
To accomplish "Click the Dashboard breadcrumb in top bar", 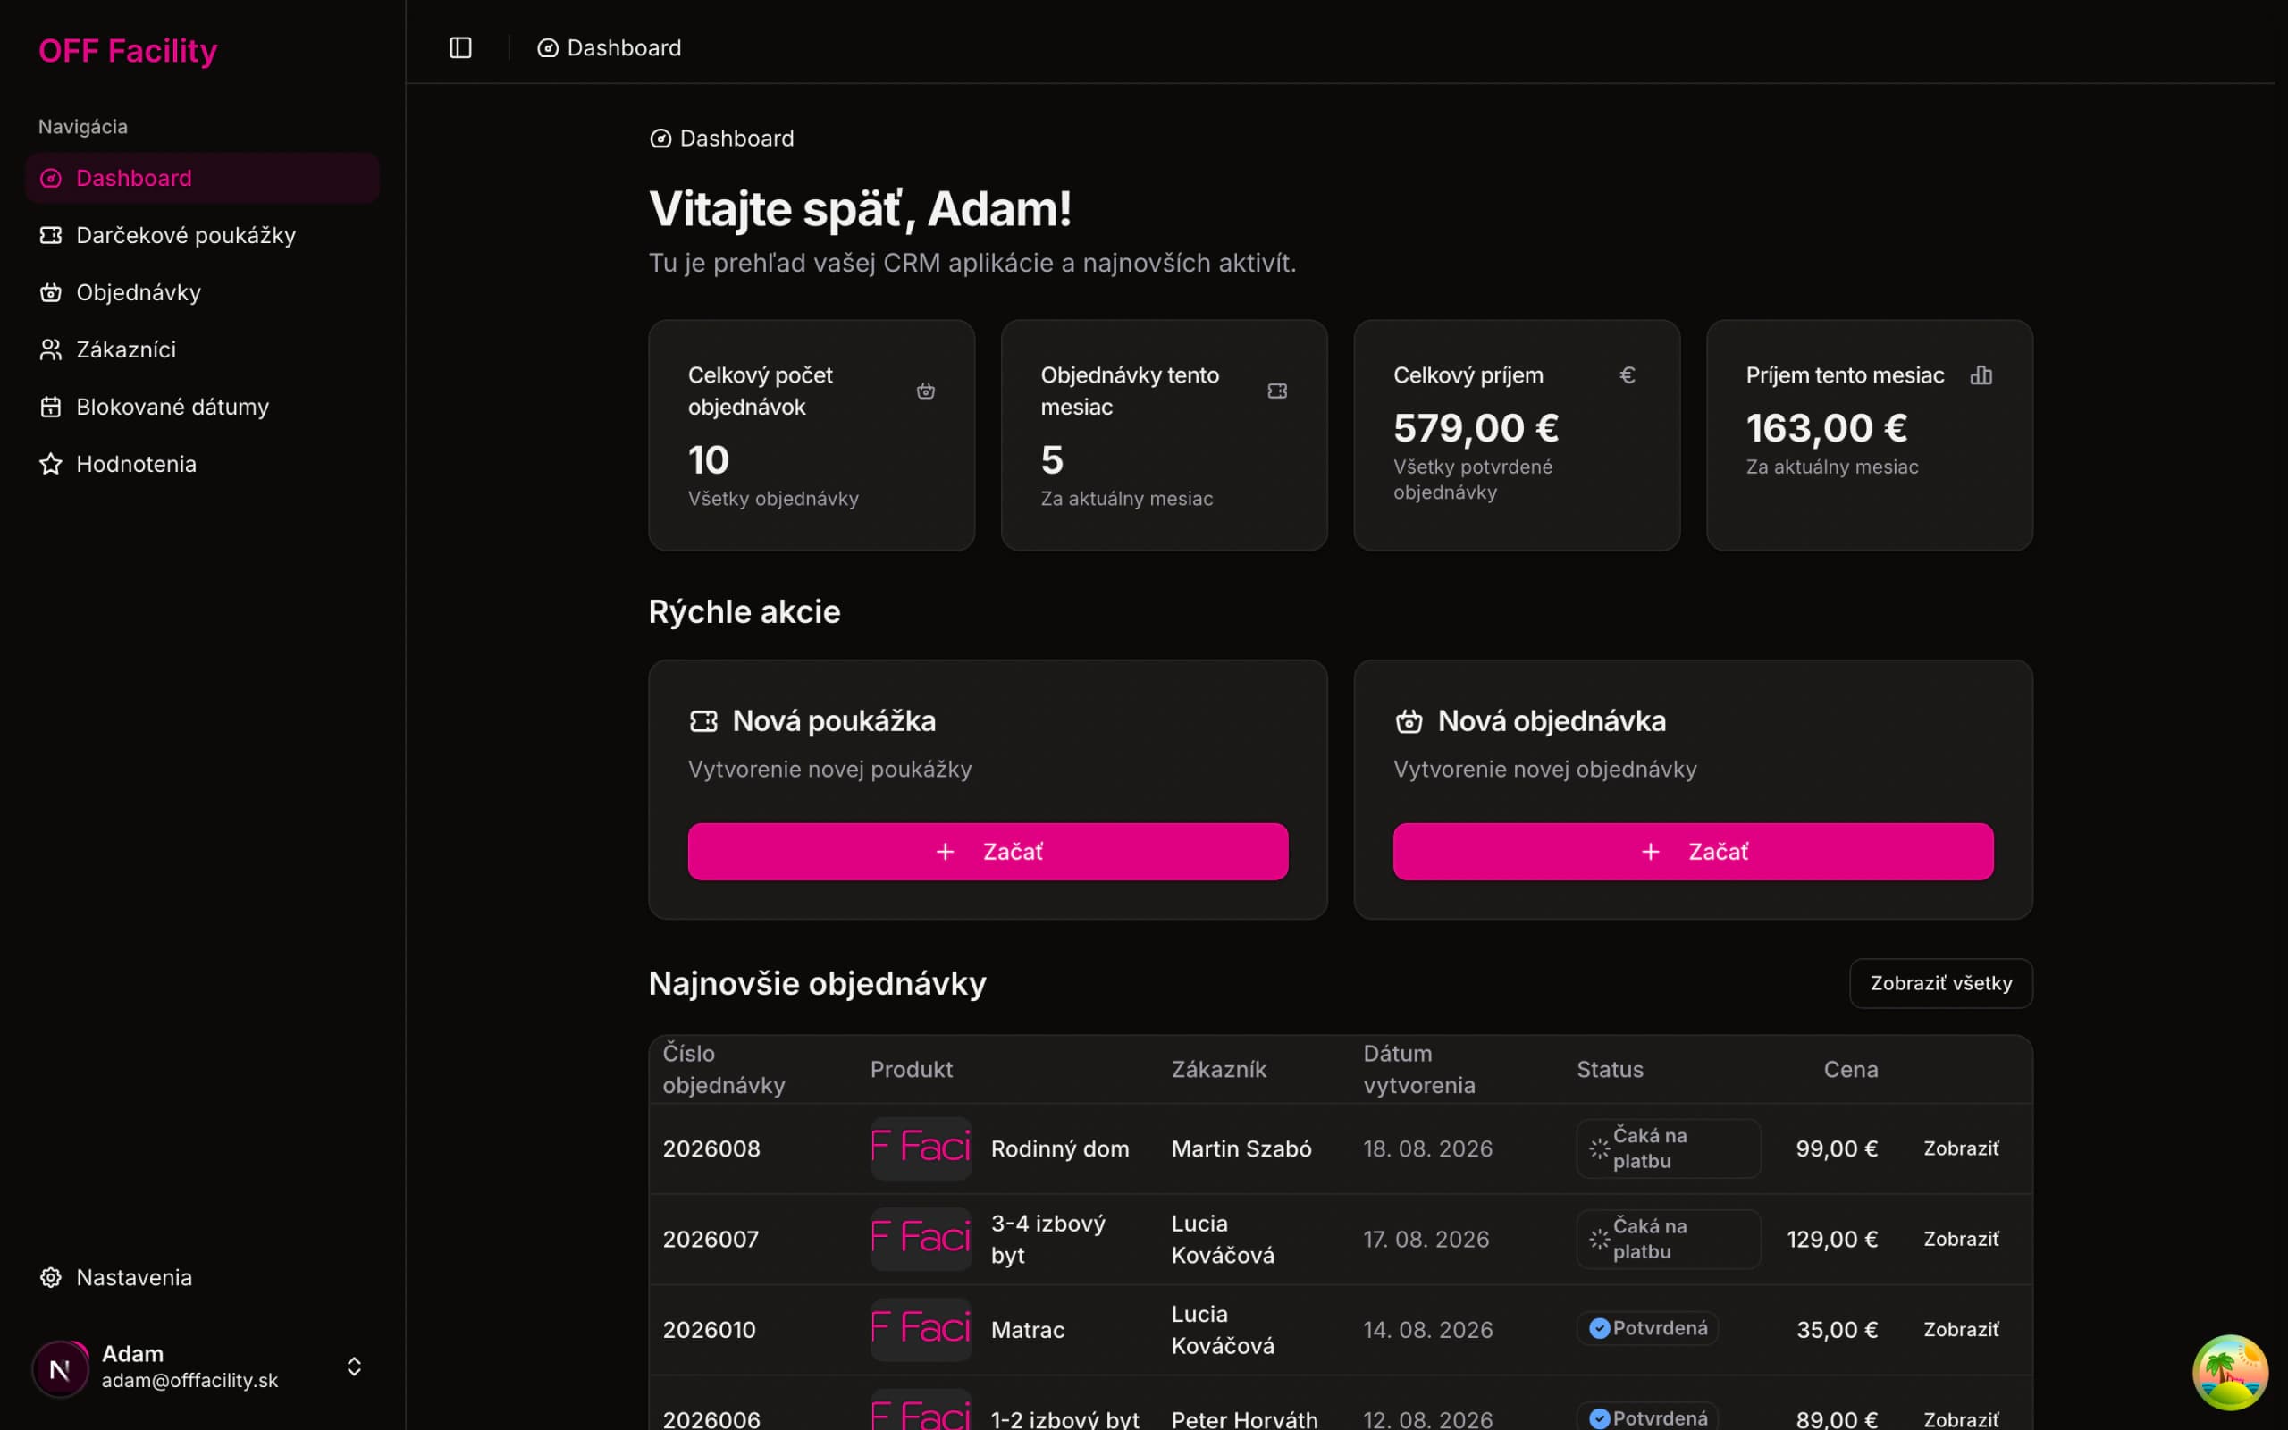I will pyautogui.click(x=609, y=48).
